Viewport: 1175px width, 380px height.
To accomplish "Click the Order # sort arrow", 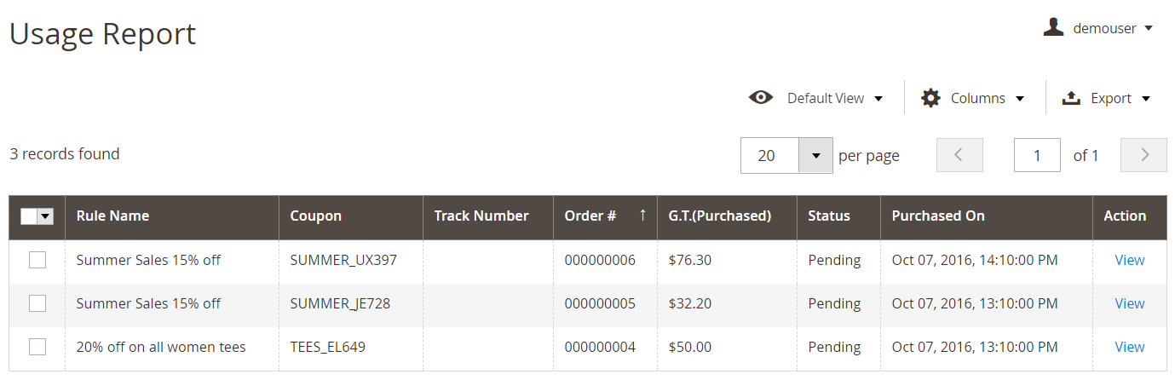I will (642, 216).
